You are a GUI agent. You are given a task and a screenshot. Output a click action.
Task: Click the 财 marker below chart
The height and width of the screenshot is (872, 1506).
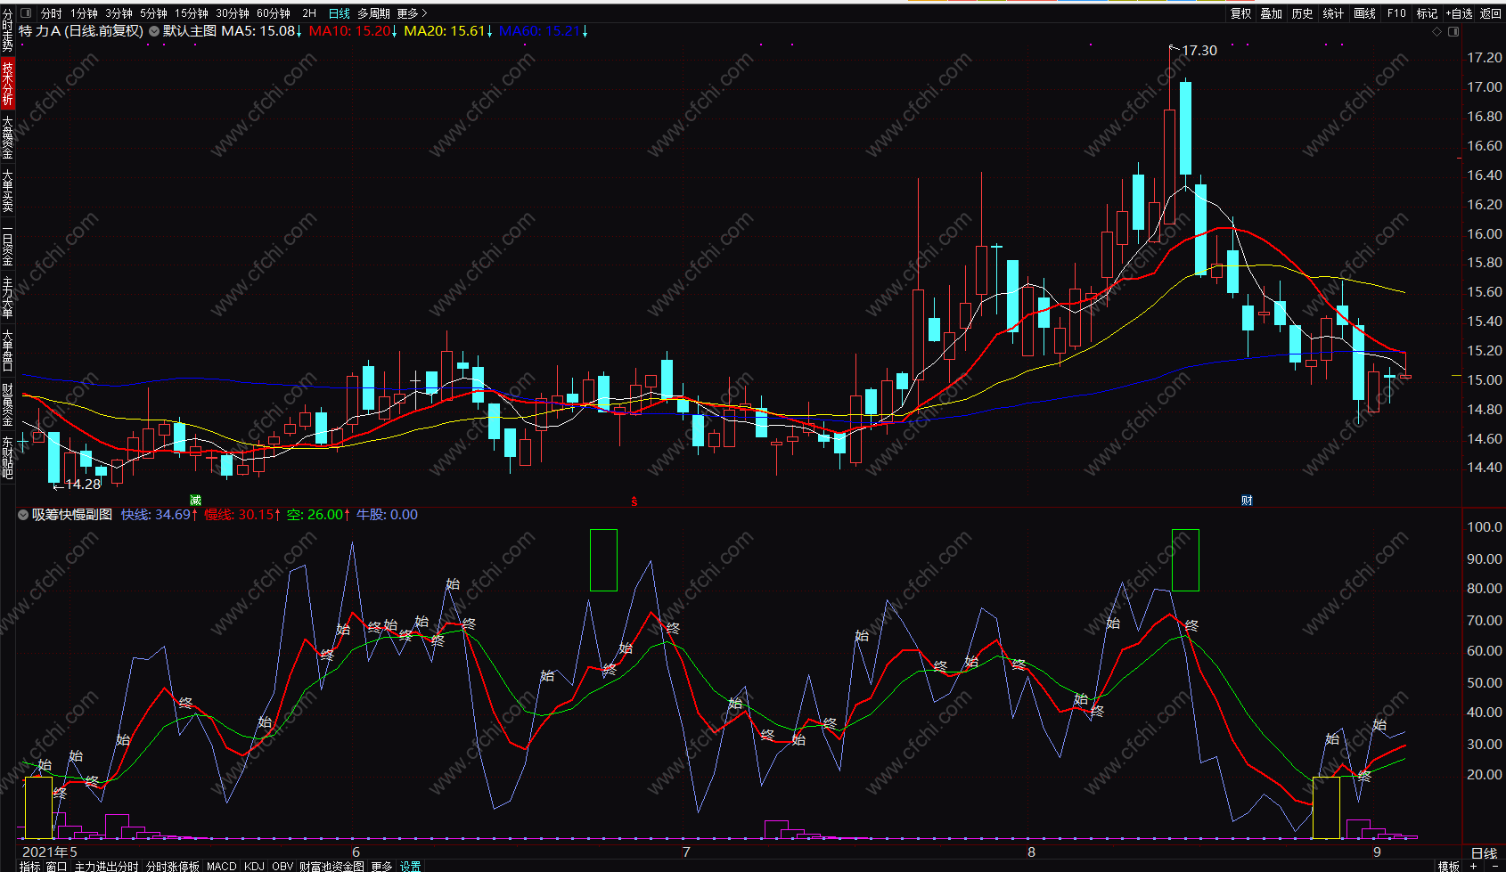(x=1247, y=501)
